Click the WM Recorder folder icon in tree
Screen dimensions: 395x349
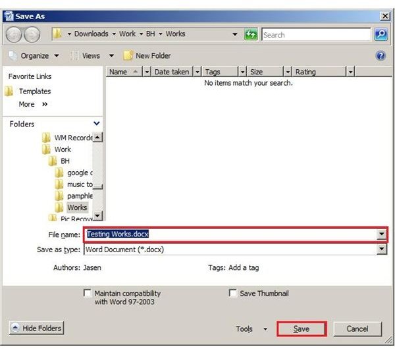[x=46, y=138]
